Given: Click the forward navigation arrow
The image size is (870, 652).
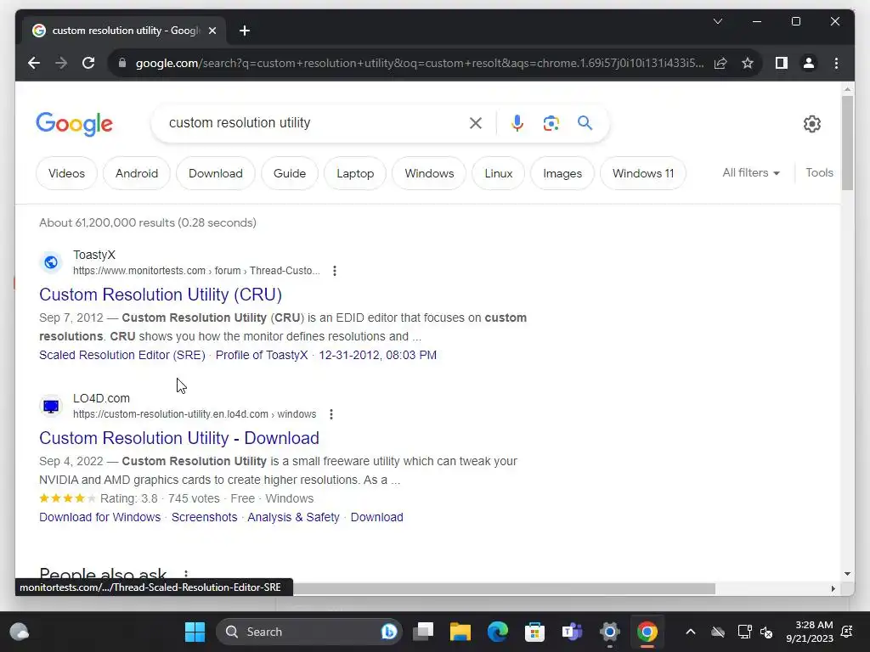Looking at the screenshot, I should pos(61,63).
